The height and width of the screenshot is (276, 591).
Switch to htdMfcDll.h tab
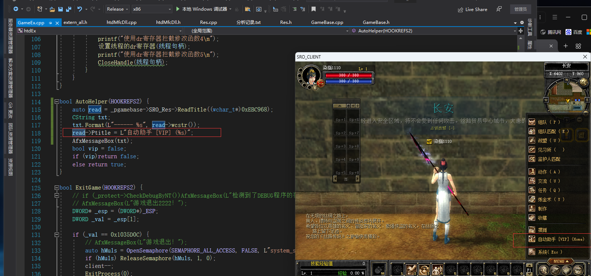pos(168,22)
